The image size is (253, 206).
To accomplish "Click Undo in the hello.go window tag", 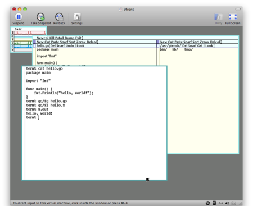I will tap(70, 46).
